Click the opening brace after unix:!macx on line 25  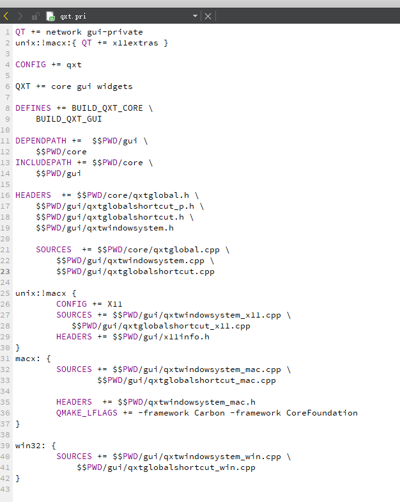74,293
